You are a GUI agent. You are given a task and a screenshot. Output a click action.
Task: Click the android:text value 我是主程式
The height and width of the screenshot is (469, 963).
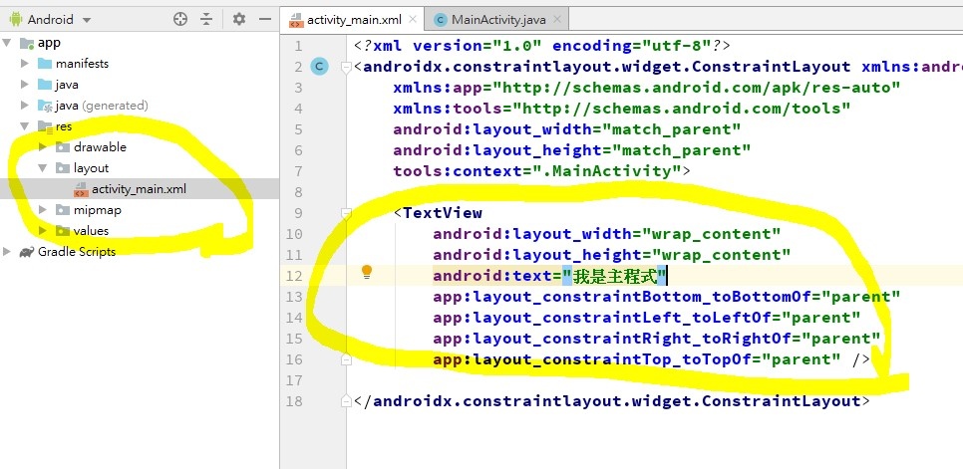point(614,277)
